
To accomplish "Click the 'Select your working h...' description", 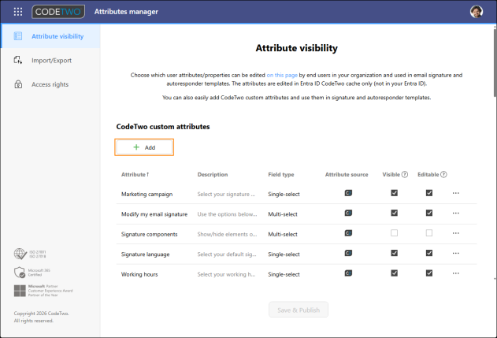I will 226,274.
